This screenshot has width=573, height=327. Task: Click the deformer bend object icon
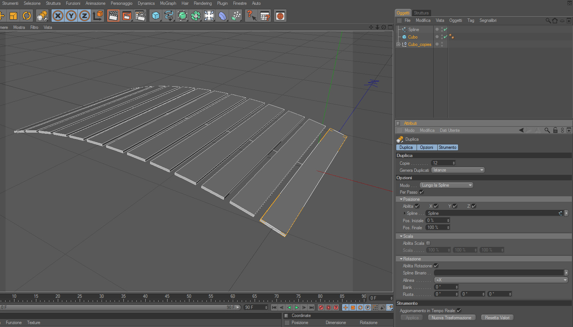pyautogui.click(x=222, y=16)
